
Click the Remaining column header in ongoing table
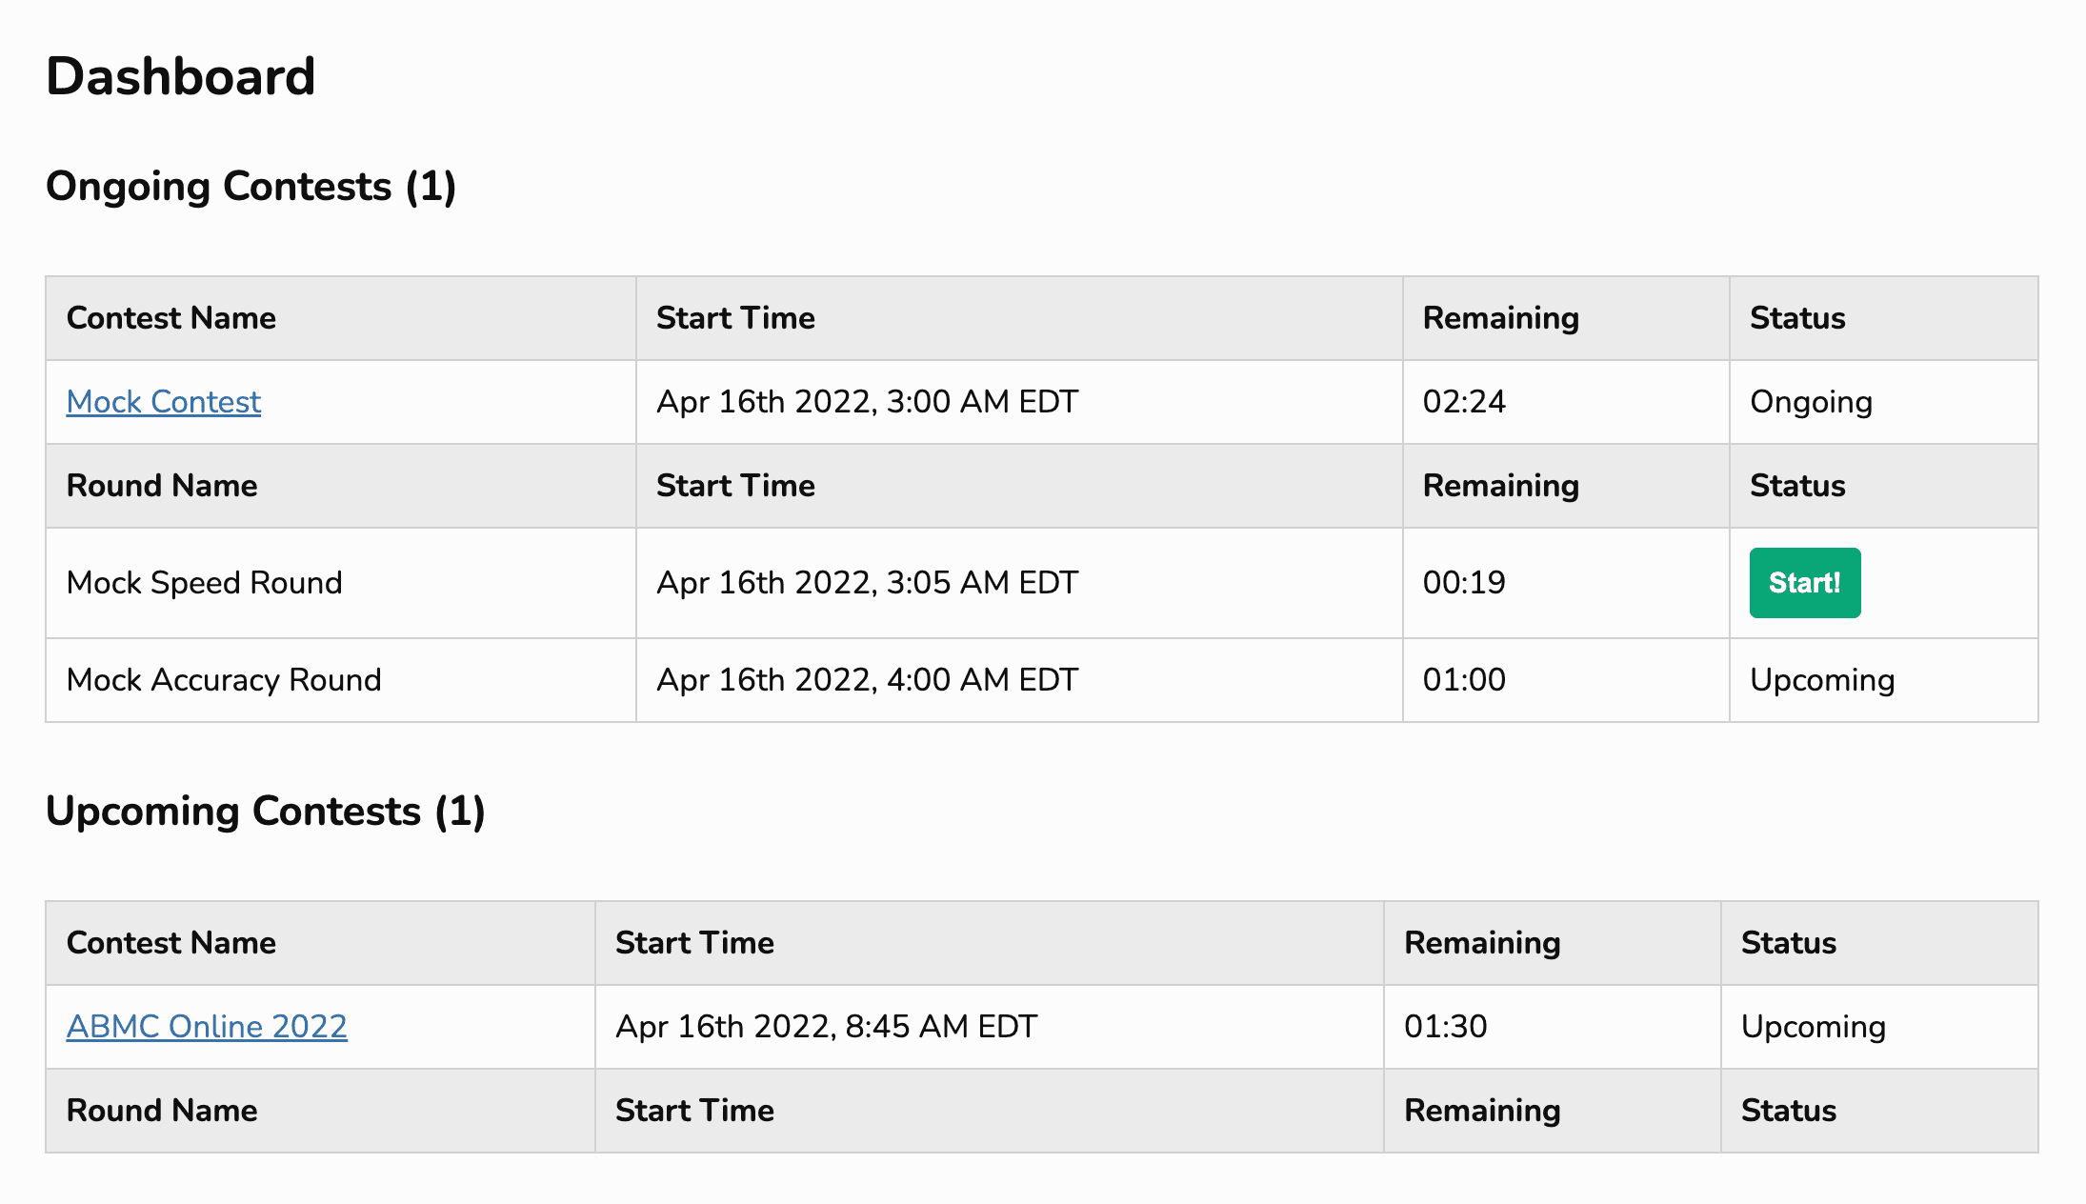[1500, 318]
